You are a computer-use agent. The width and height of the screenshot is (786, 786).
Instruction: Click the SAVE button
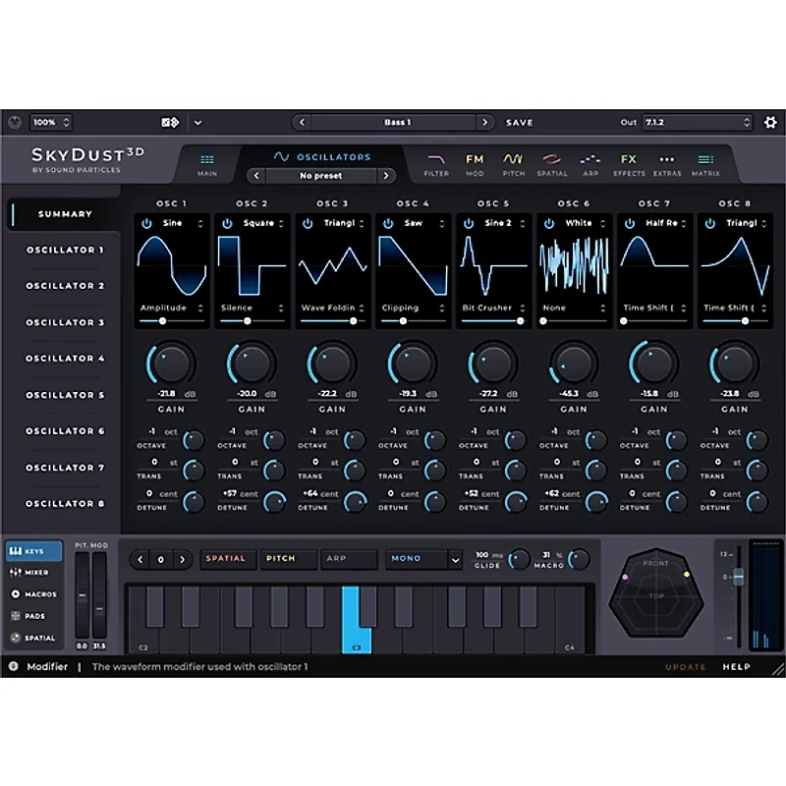tap(520, 122)
